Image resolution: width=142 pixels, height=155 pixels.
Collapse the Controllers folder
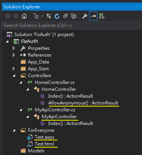pos(14,76)
